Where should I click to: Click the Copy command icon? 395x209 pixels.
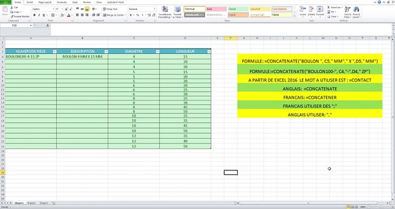click(12, 12)
